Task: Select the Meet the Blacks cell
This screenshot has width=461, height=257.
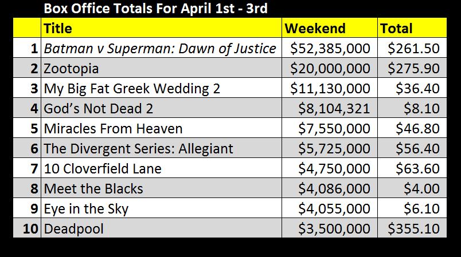Action: tap(93, 189)
